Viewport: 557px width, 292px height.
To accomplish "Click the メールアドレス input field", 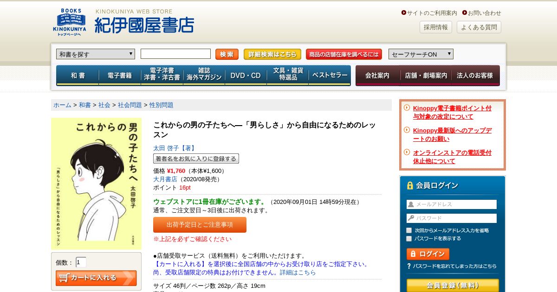I will pos(452,204).
